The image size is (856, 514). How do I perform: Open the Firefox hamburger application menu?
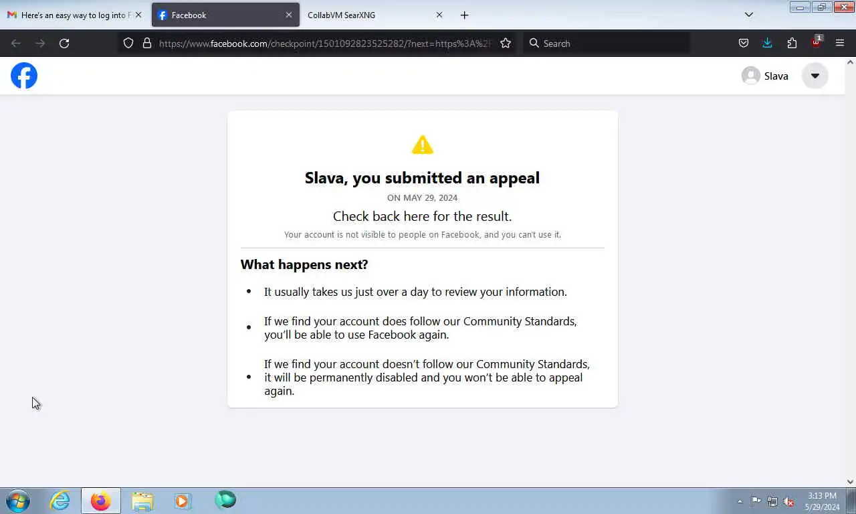[x=840, y=44]
